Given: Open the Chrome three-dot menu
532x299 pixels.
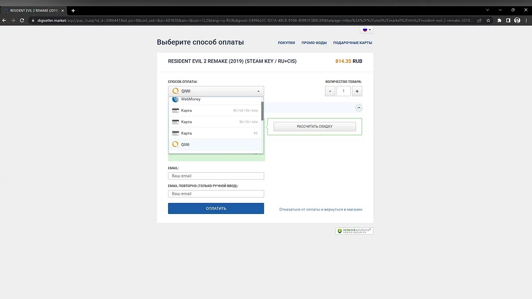Looking at the screenshot, I should 526,20.
